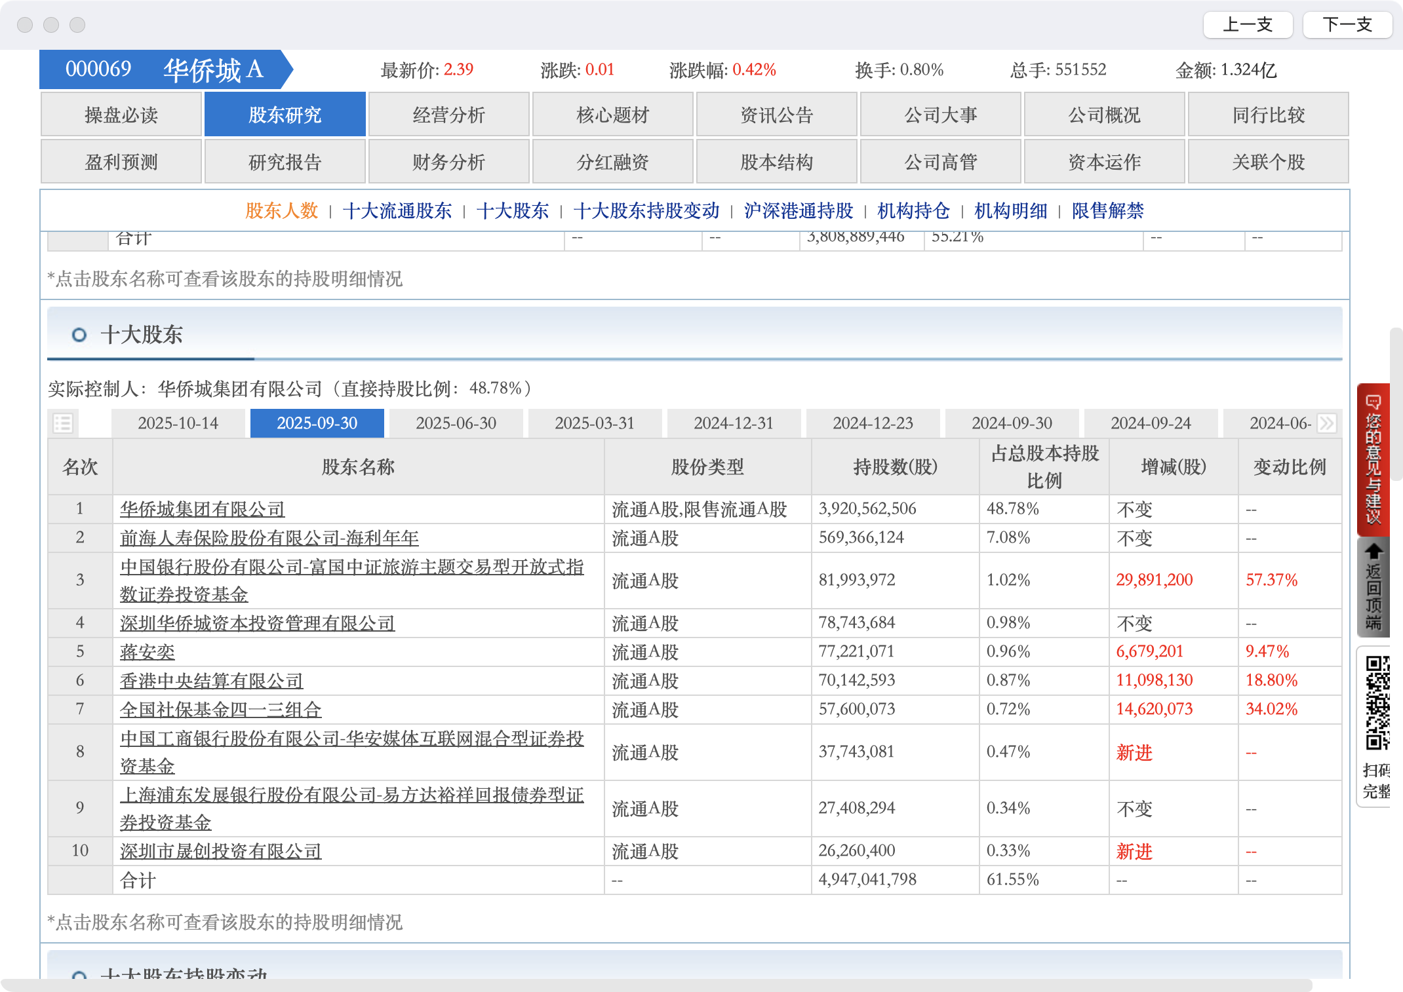Click the date list icon left of 2025-10-14
This screenshot has height=992, width=1403.
(x=63, y=423)
